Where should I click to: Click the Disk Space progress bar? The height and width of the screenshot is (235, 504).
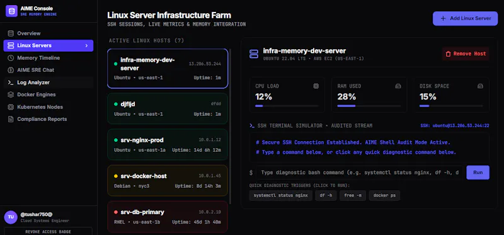click(451, 106)
